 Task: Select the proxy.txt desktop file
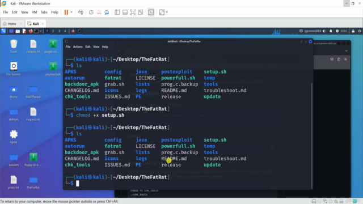click(14, 182)
